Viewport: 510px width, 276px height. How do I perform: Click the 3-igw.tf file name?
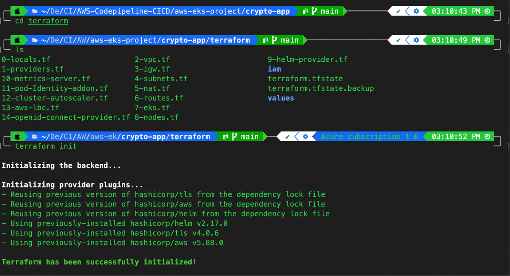tap(152, 69)
